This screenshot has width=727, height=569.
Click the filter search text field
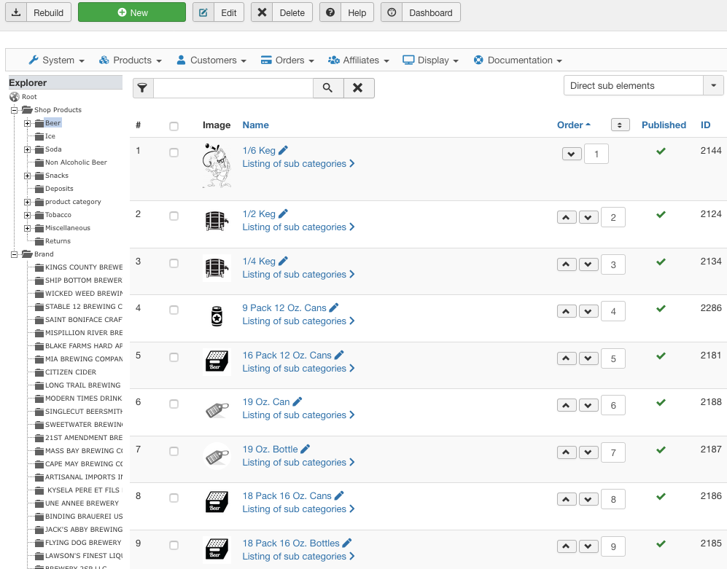(233, 88)
